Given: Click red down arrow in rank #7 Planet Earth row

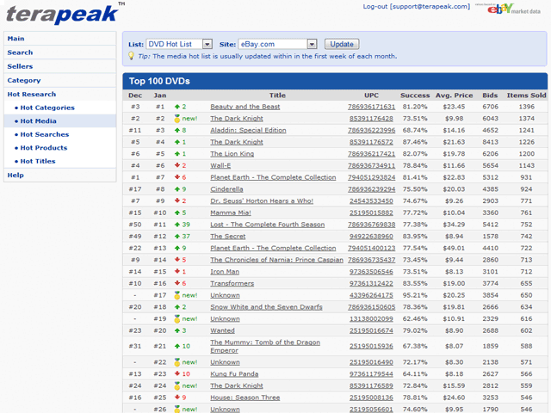Looking at the screenshot, I should pyautogui.click(x=177, y=177).
